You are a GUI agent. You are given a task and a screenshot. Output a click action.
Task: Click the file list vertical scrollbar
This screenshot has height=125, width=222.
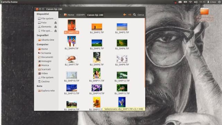pos(145,53)
